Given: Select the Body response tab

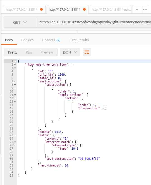Looking at the screenshot, I should click(9, 40).
